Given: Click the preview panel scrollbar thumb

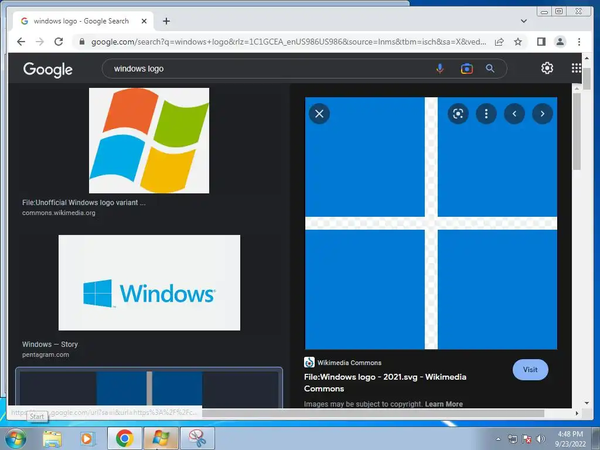Looking at the screenshot, I should click(x=577, y=131).
